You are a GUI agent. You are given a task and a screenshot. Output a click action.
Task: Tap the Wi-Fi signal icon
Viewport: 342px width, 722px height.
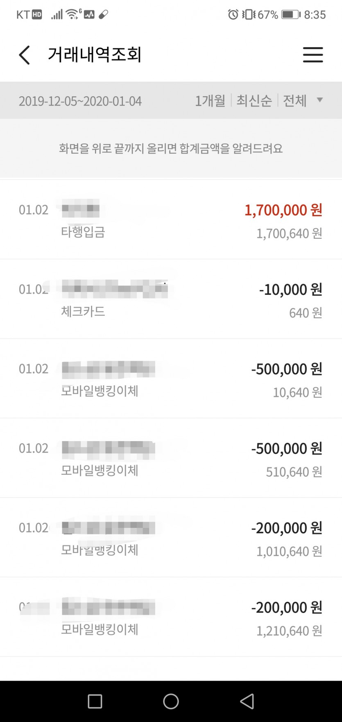tap(73, 15)
